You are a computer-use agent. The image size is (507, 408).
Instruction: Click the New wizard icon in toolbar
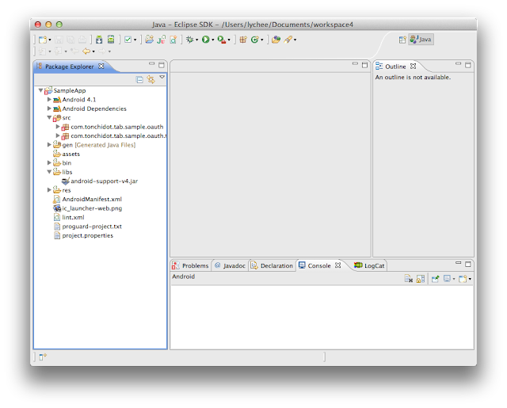(x=43, y=40)
